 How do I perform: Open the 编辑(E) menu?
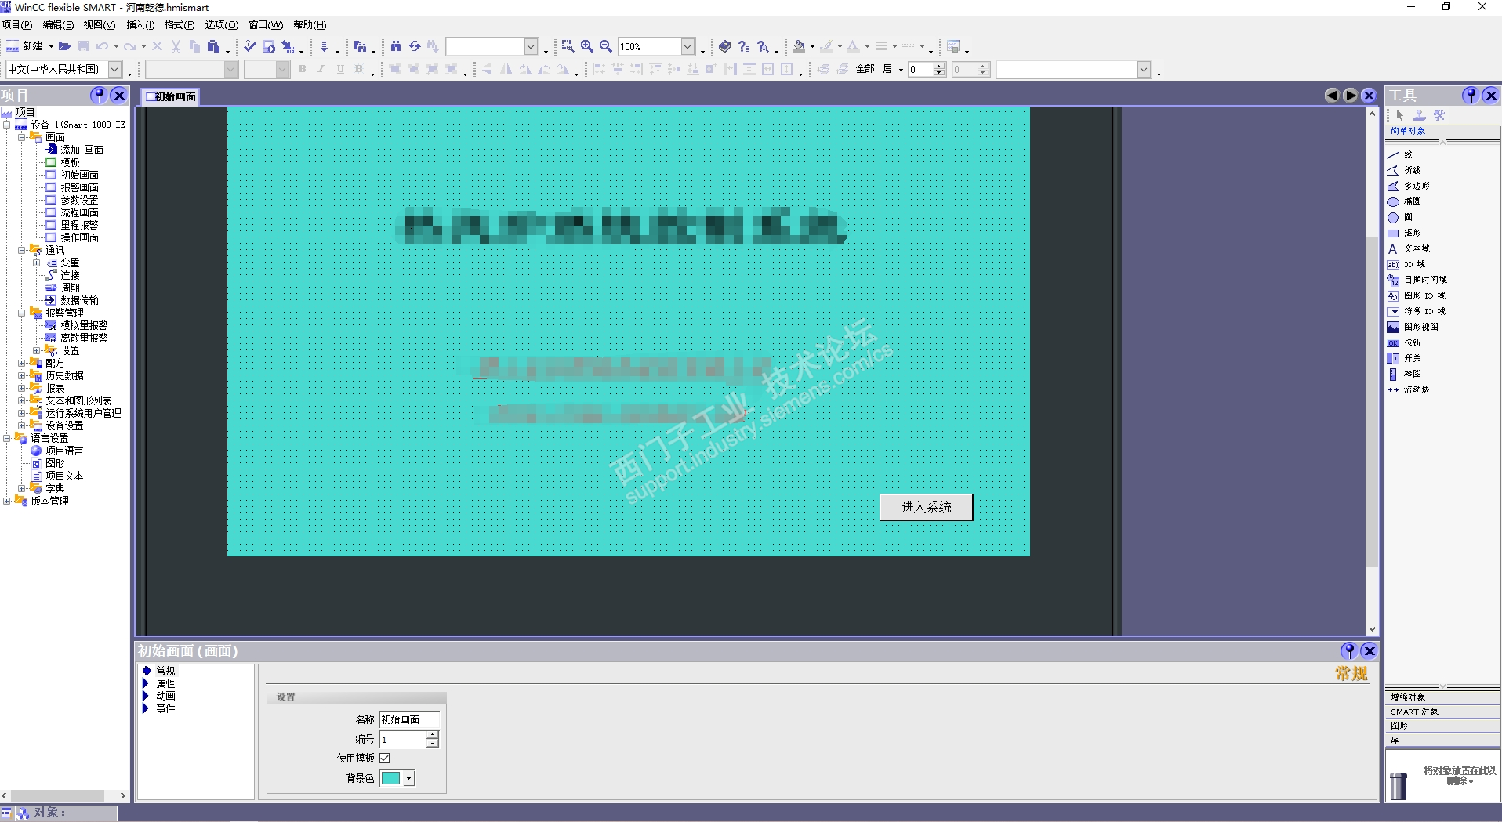point(59,25)
